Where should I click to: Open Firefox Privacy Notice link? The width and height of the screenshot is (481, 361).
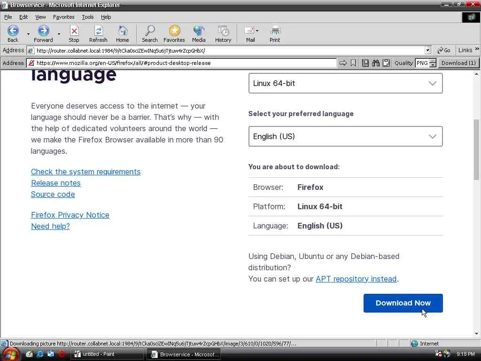(x=70, y=215)
